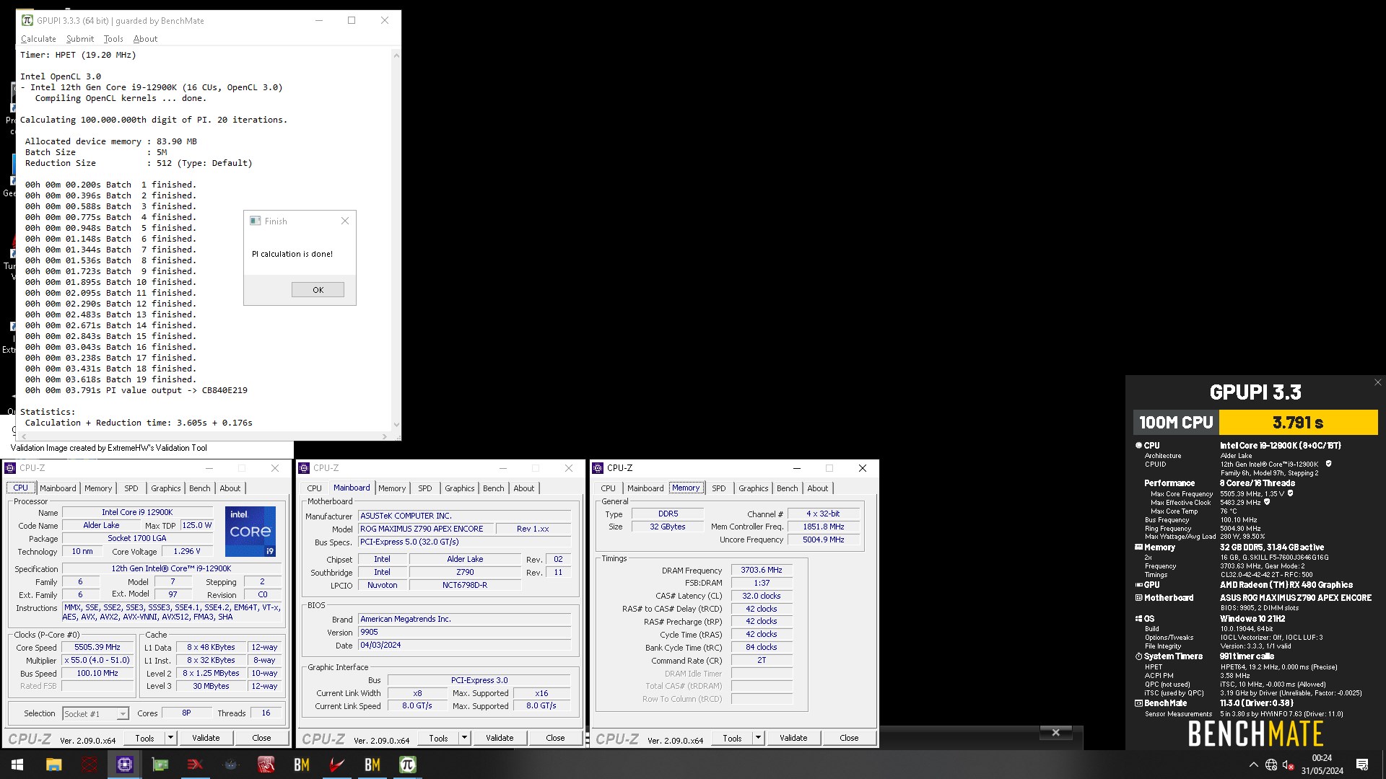Screen dimensions: 1386x779
Task: Open Tools dropdown arrow in Memory-tab CPU-Z window
Action: [758, 738]
